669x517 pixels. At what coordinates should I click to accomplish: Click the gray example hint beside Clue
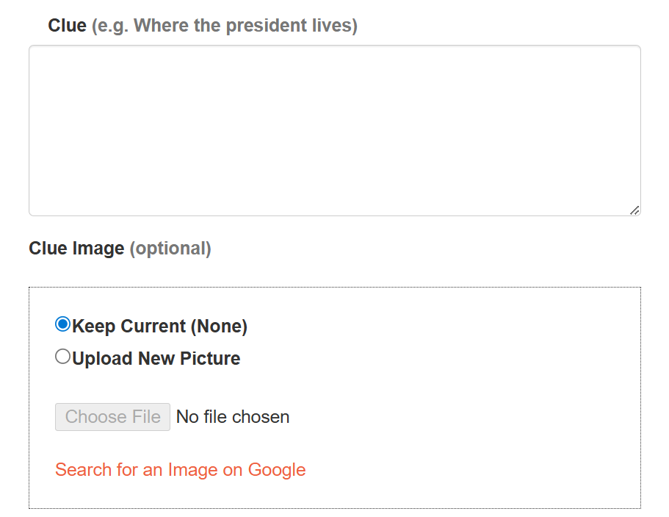click(x=224, y=26)
